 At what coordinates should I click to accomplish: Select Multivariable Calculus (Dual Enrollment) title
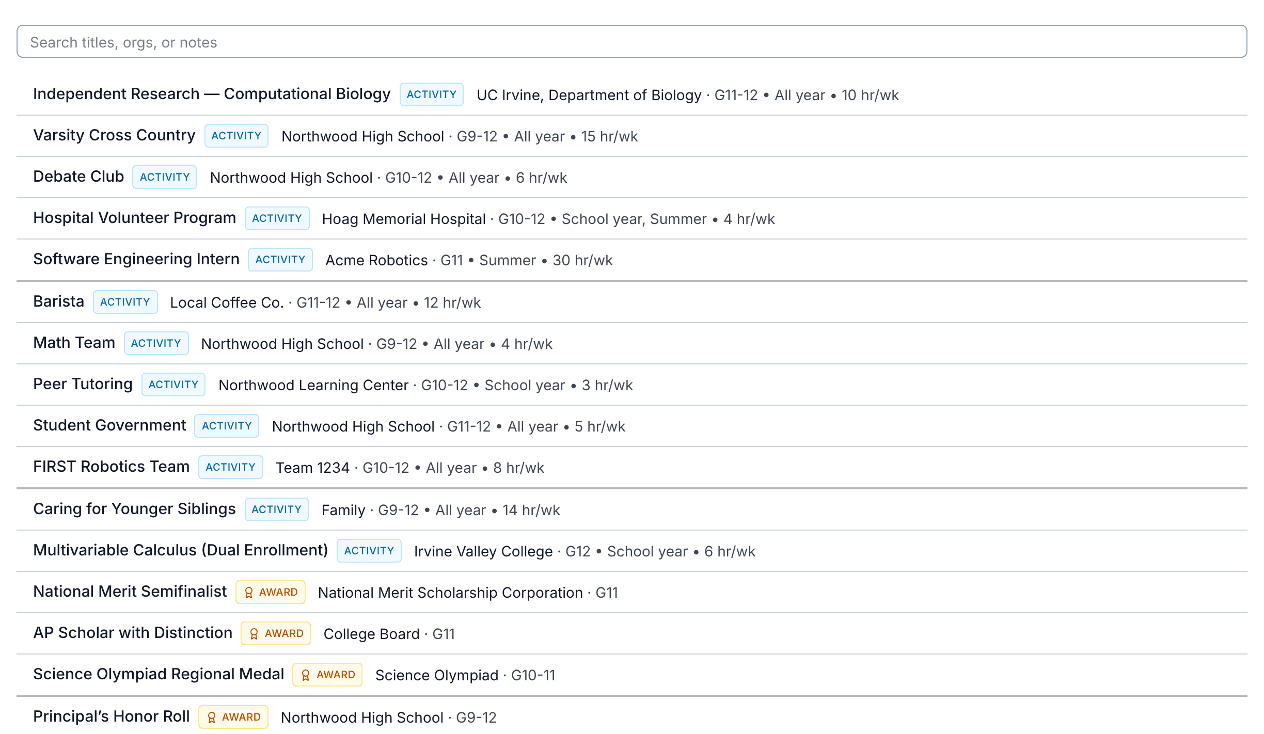click(180, 550)
